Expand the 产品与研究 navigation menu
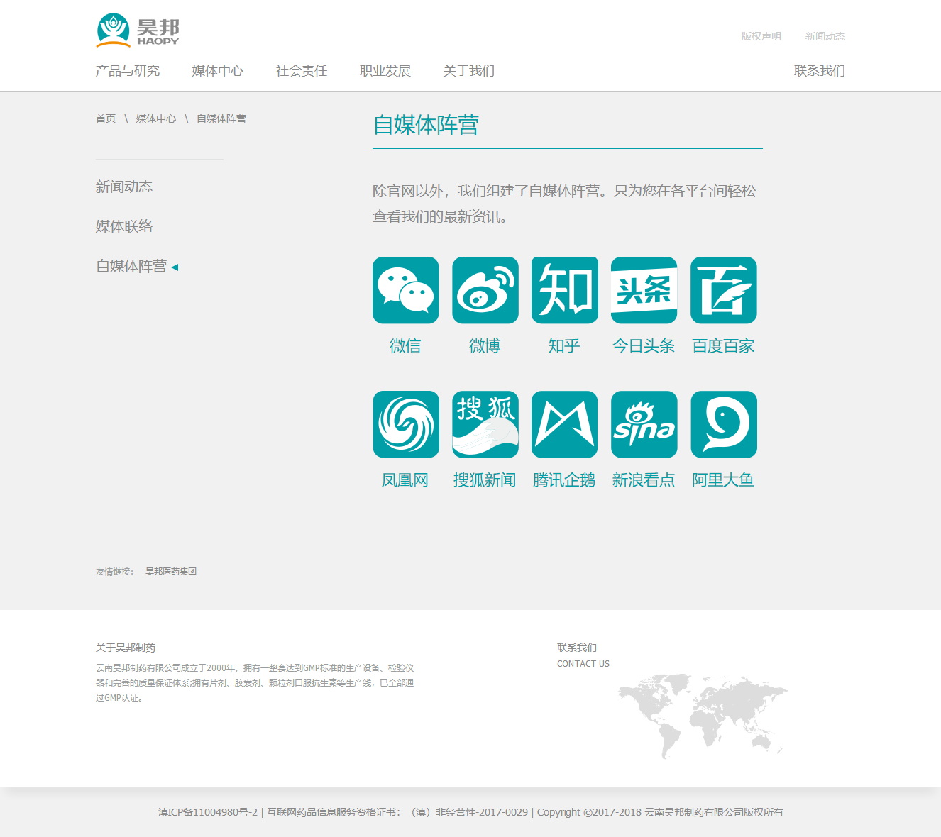Image resolution: width=941 pixels, height=837 pixels. (128, 71)
